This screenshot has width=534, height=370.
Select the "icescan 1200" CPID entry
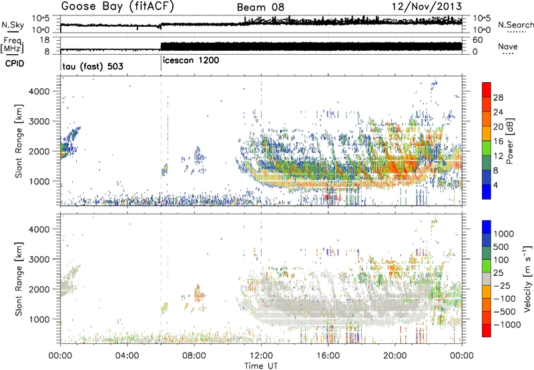(x=191, y=61)
